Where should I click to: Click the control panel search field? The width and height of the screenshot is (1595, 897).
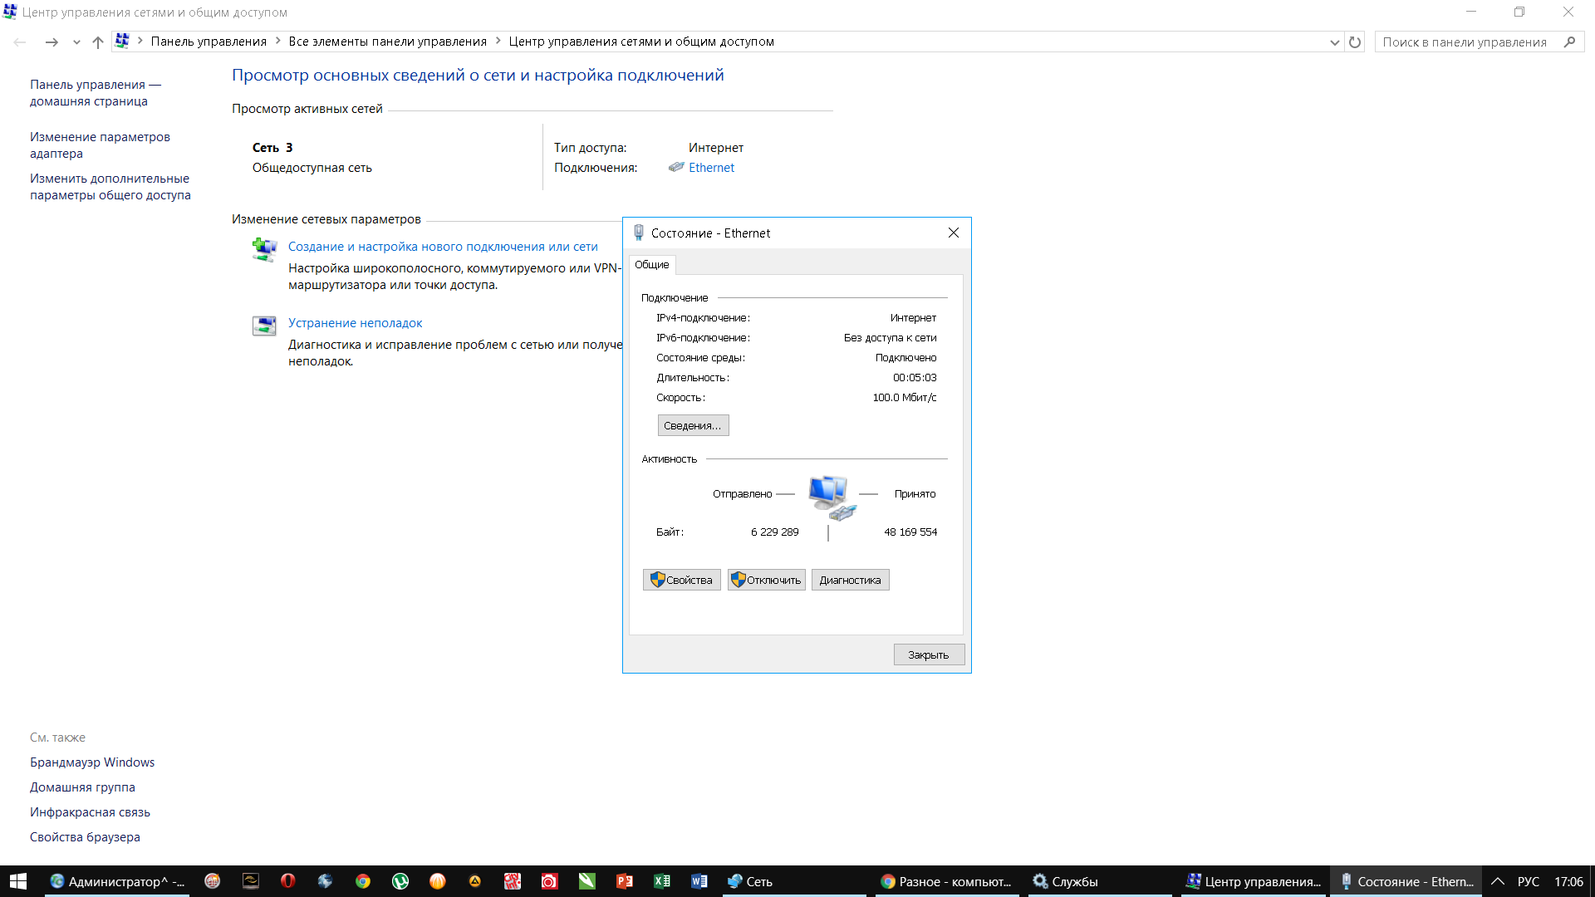click(x=1464, y=42)
